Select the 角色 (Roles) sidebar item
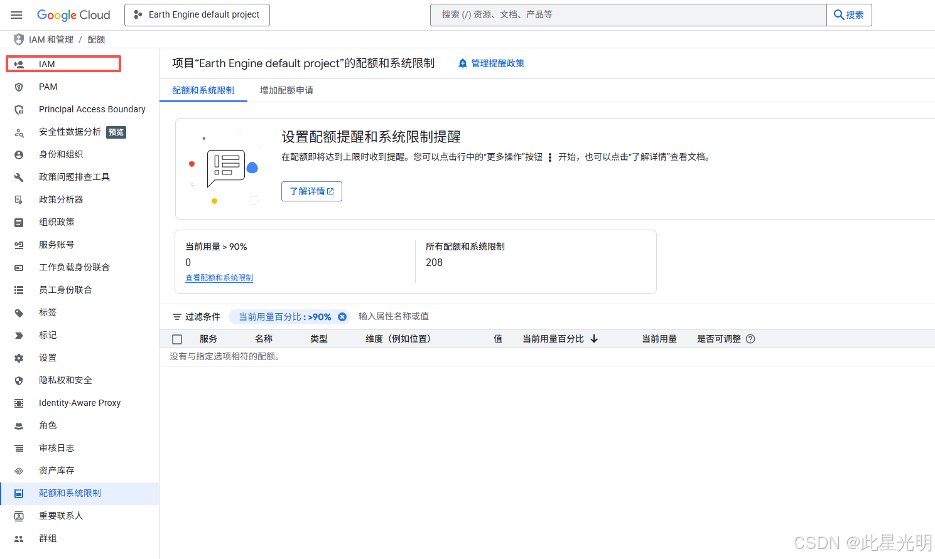The image size is (935, 559). [x=47, y=425]
